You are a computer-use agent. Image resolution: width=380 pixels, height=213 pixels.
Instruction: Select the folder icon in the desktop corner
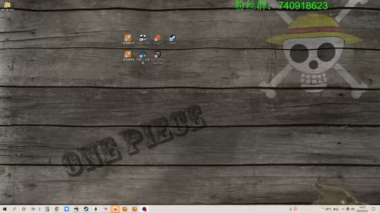click(x=7, y=6)
